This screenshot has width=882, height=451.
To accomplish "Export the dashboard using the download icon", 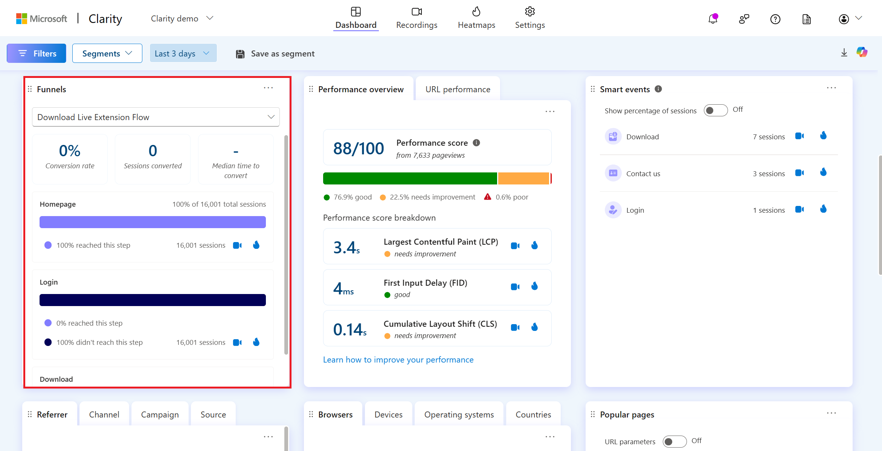I will (844, 53).
